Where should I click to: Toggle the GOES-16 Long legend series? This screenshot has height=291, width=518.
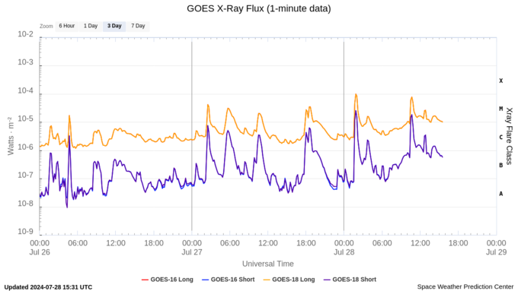click(168, 280)
